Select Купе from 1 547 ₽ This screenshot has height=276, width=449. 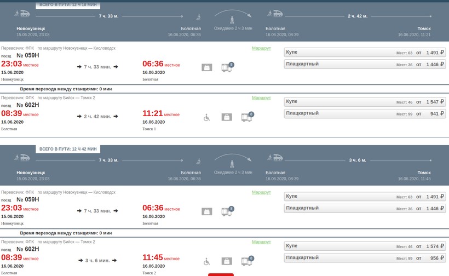pos(365,102)
